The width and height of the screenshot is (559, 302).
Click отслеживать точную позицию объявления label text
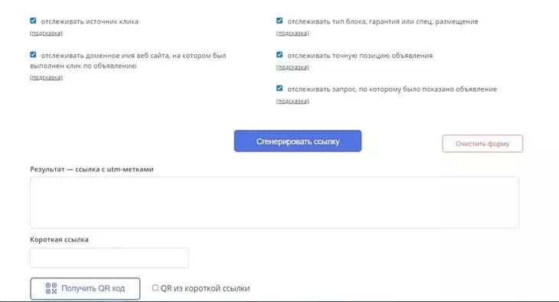360,56
